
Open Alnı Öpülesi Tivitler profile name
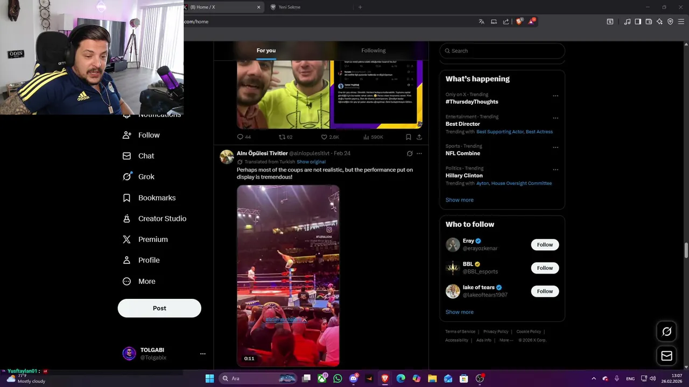coord(262,153)
